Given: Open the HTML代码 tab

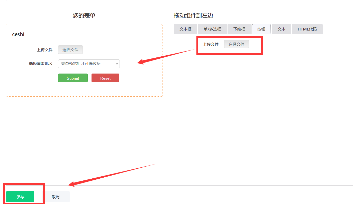Looking at the screenshot, I should (x=307, y=29).
